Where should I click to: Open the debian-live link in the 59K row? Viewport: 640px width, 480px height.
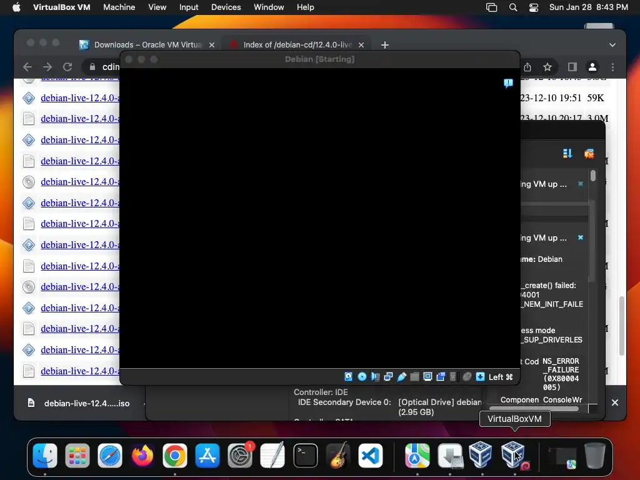[80, 98]
